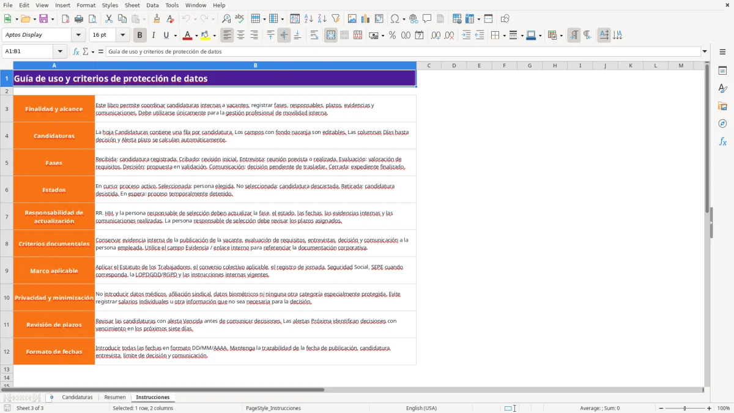Click the Print icon
The height and width of the screenshot is (413, 734).
click(x=79, y=19)
